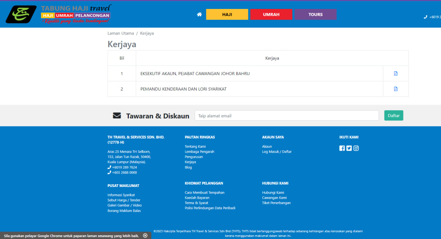The height and width of the screenshot is (239, 441).
Task: Open Tiket Penerbangan footer link
Action: click(x=276, y=203)
